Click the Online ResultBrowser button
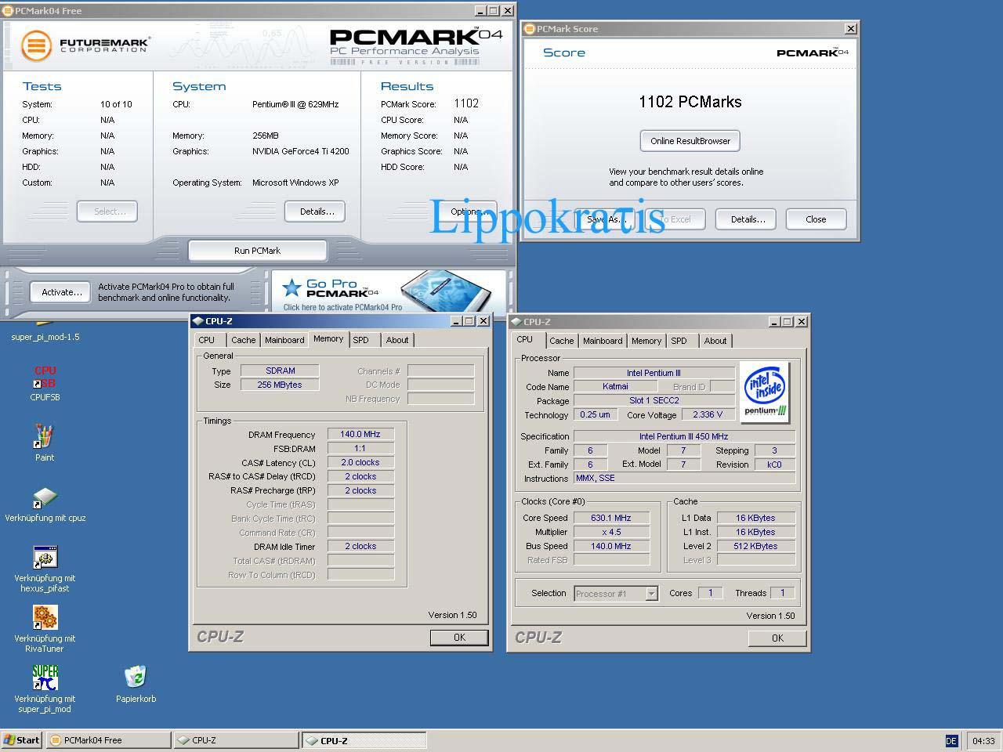The width and height of the screenshot is (1003, 752). [690, 141]
